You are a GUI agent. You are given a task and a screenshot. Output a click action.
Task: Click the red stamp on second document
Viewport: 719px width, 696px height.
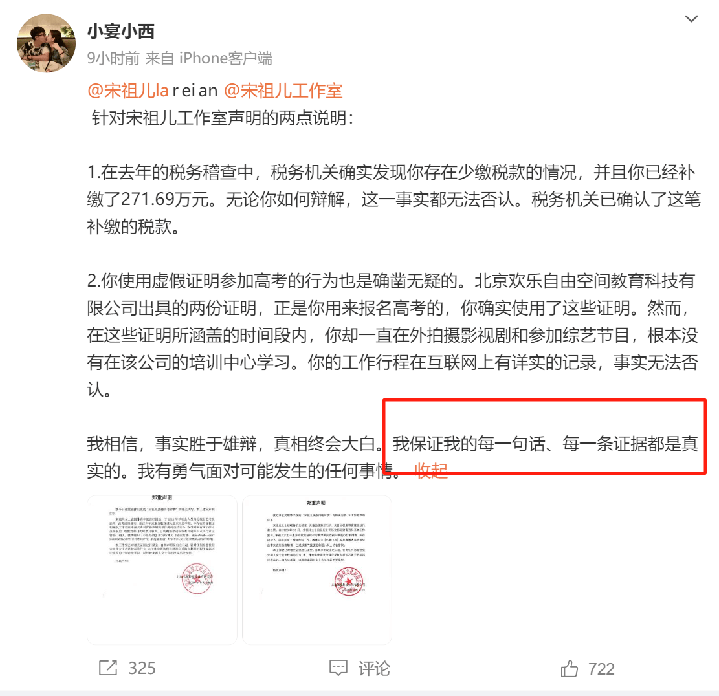[x=348, y=581]
